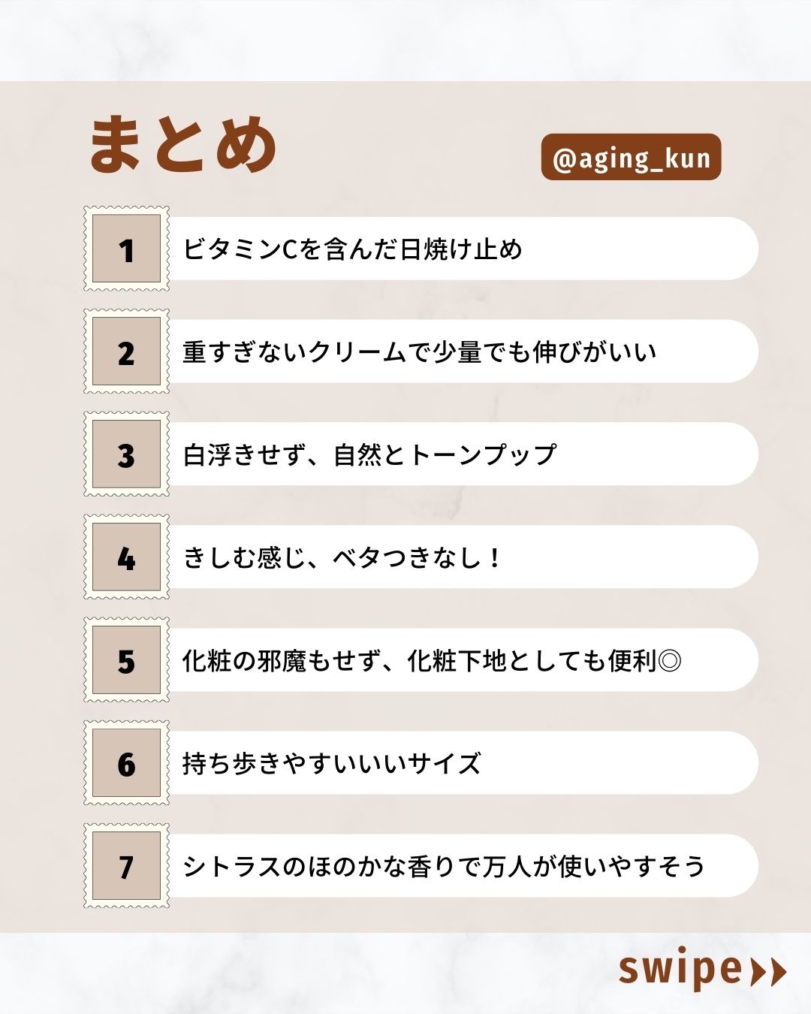Tap the swipe text
Screen dimensions: 811x1014
tap(680, 970)
